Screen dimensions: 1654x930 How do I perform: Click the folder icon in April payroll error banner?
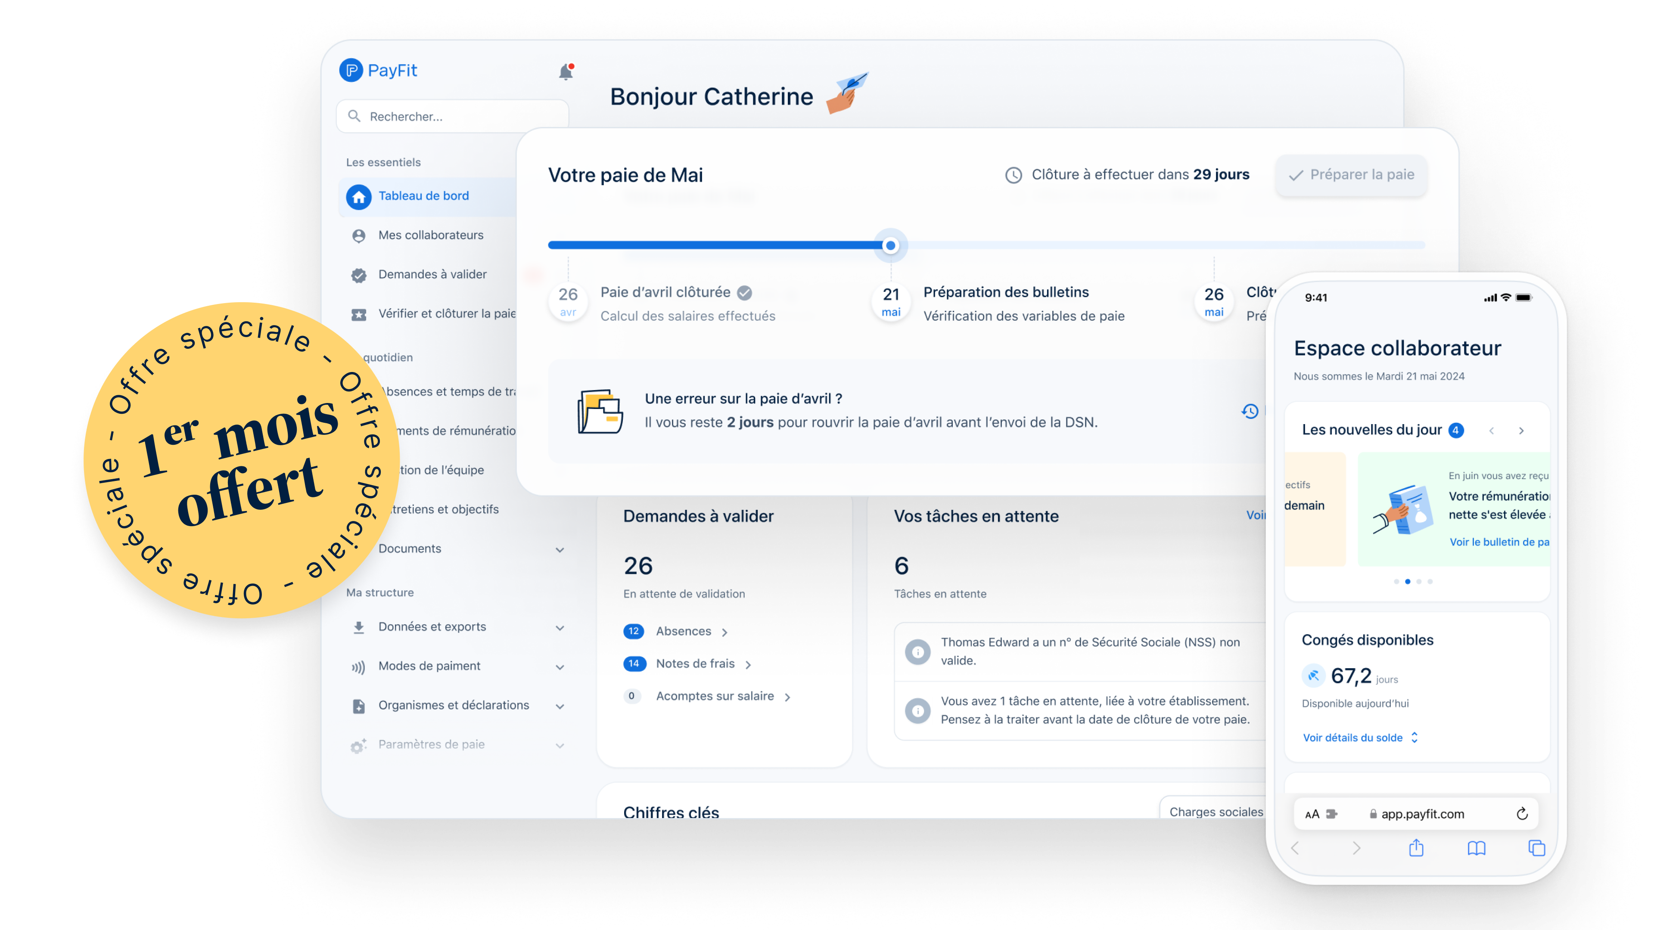600,411
